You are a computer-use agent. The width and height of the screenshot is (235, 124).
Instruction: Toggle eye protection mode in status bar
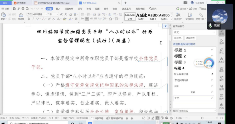point(171,118)
